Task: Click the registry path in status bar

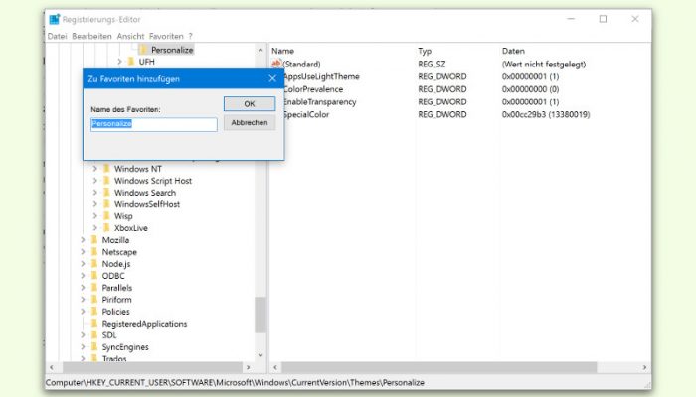Action: (x=235, y=382)
